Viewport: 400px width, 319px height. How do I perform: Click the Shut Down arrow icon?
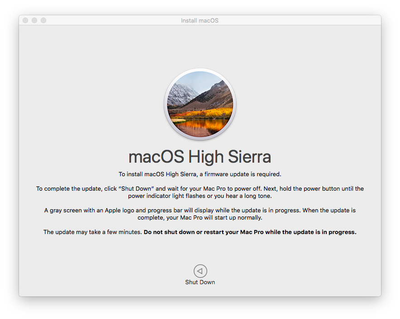200,271
